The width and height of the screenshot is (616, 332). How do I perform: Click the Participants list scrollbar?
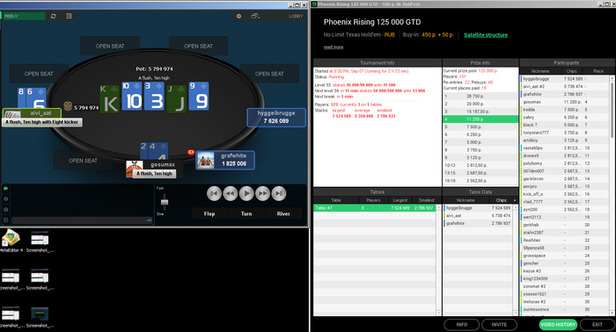pyautogui.click(x=612, y=110)
